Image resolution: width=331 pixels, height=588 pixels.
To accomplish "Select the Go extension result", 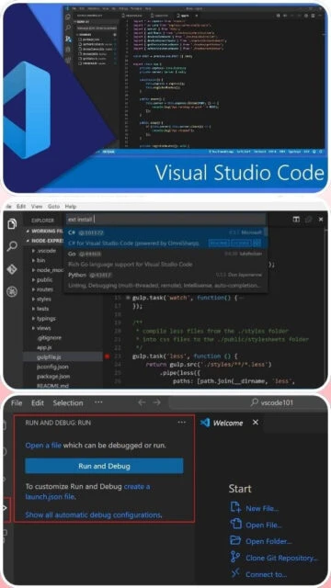I will click(x=165, y=259).
